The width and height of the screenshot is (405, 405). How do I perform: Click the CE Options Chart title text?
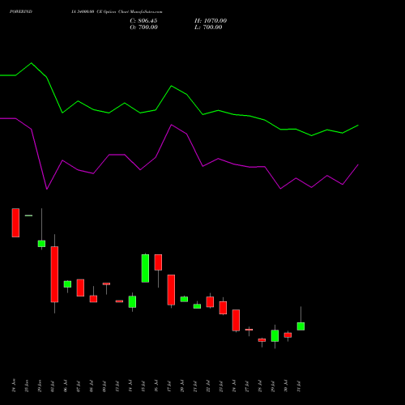117,11
